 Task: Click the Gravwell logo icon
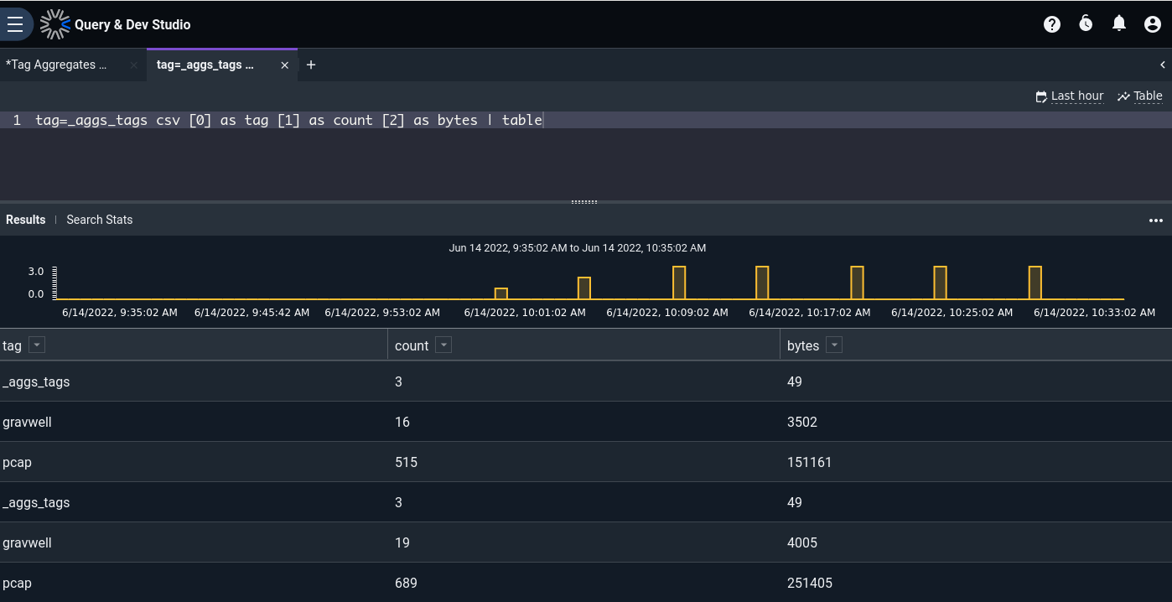pos(55,24)
